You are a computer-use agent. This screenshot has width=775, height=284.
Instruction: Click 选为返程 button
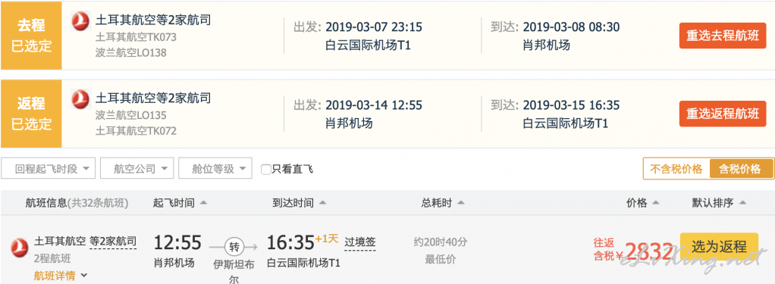point(719,246)
